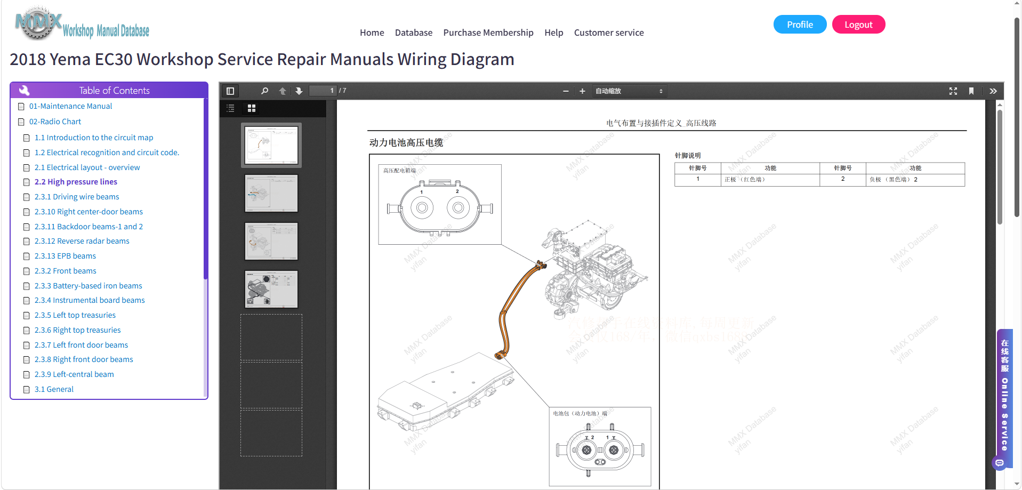The height and width of the screenshot is (490, 1022).
Task: Open 2.3.3 Battery-based iron beams
Action: 88,286
